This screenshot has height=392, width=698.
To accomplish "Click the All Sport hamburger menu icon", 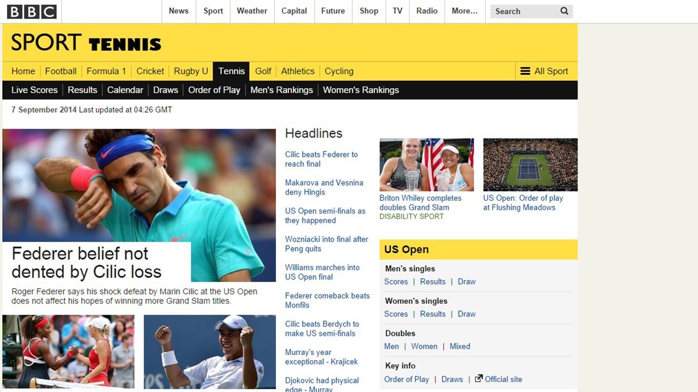I will coord(525,71).
